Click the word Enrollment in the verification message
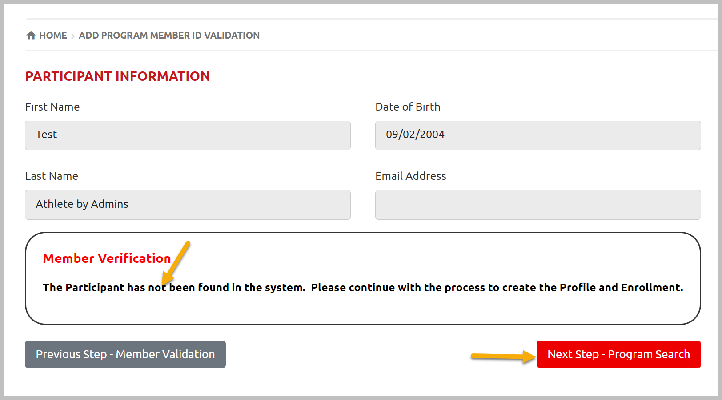The width and height of the screenshot is (722, 400). 652,288
